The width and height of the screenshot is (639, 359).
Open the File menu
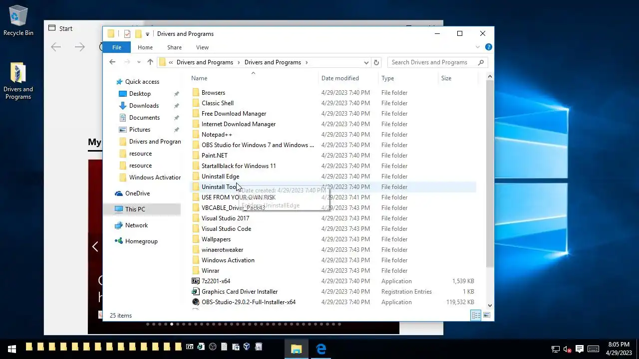pos(117,47)
